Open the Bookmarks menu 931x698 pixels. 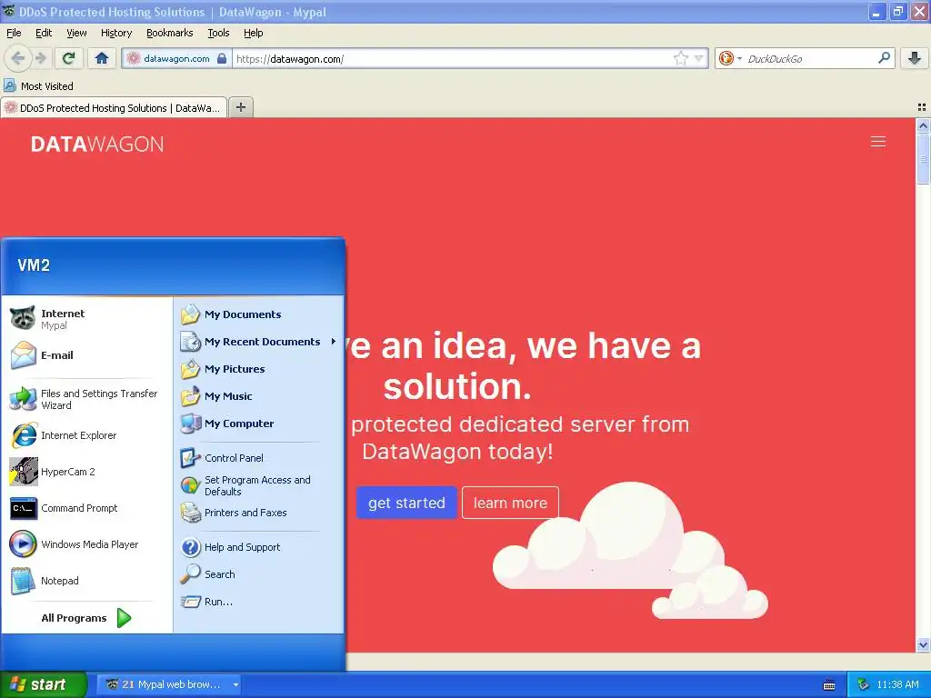pos(169,33)
